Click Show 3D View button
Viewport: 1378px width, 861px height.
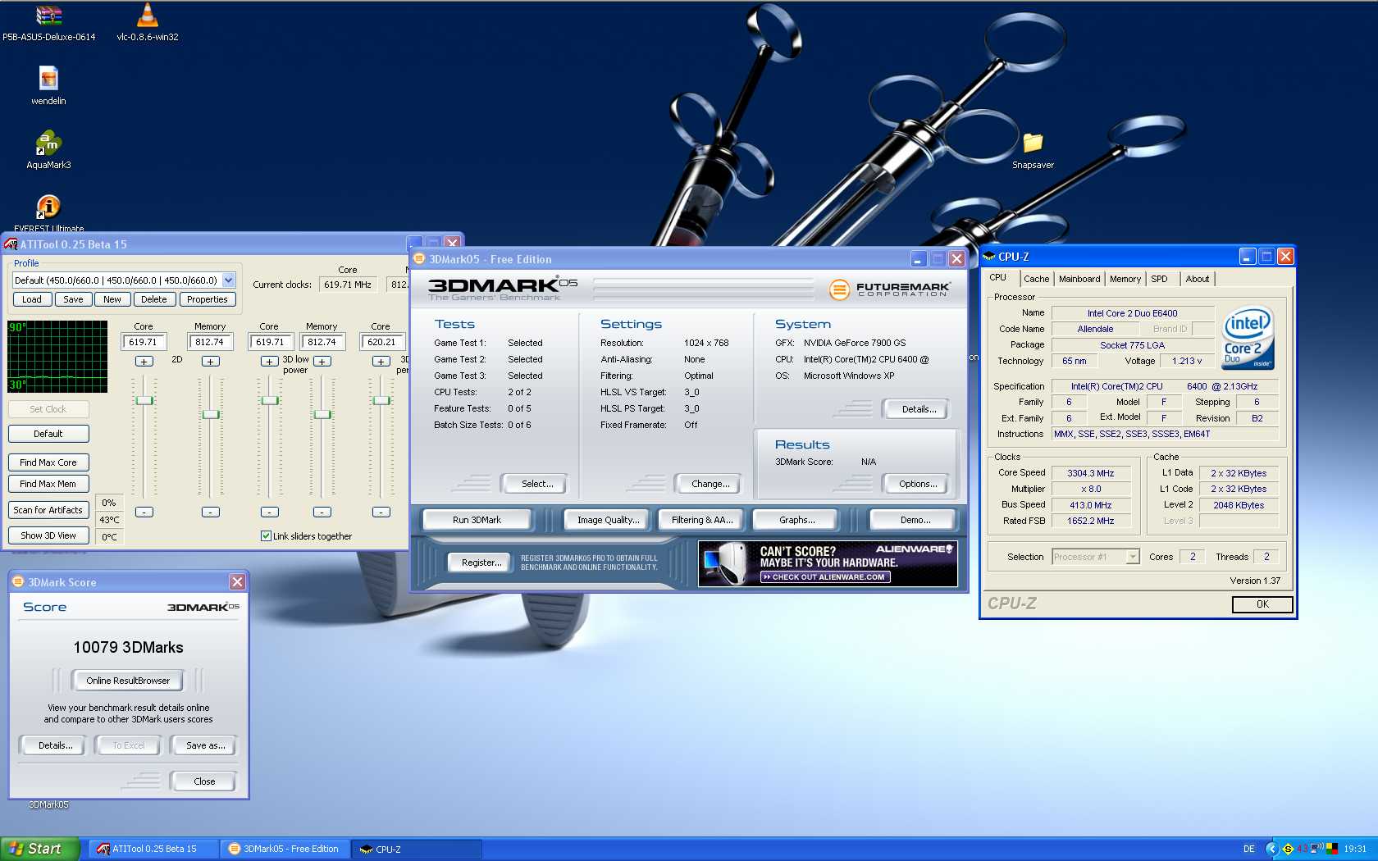48,535
